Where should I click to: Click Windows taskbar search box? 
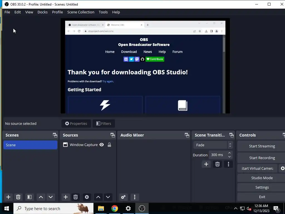[x=53, y=208]
